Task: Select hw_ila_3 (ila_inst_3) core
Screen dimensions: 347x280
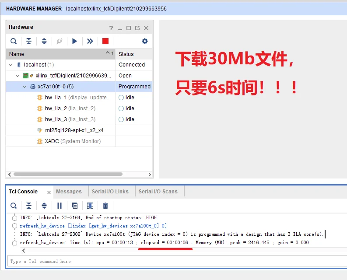Action: [x=79, y=119]
